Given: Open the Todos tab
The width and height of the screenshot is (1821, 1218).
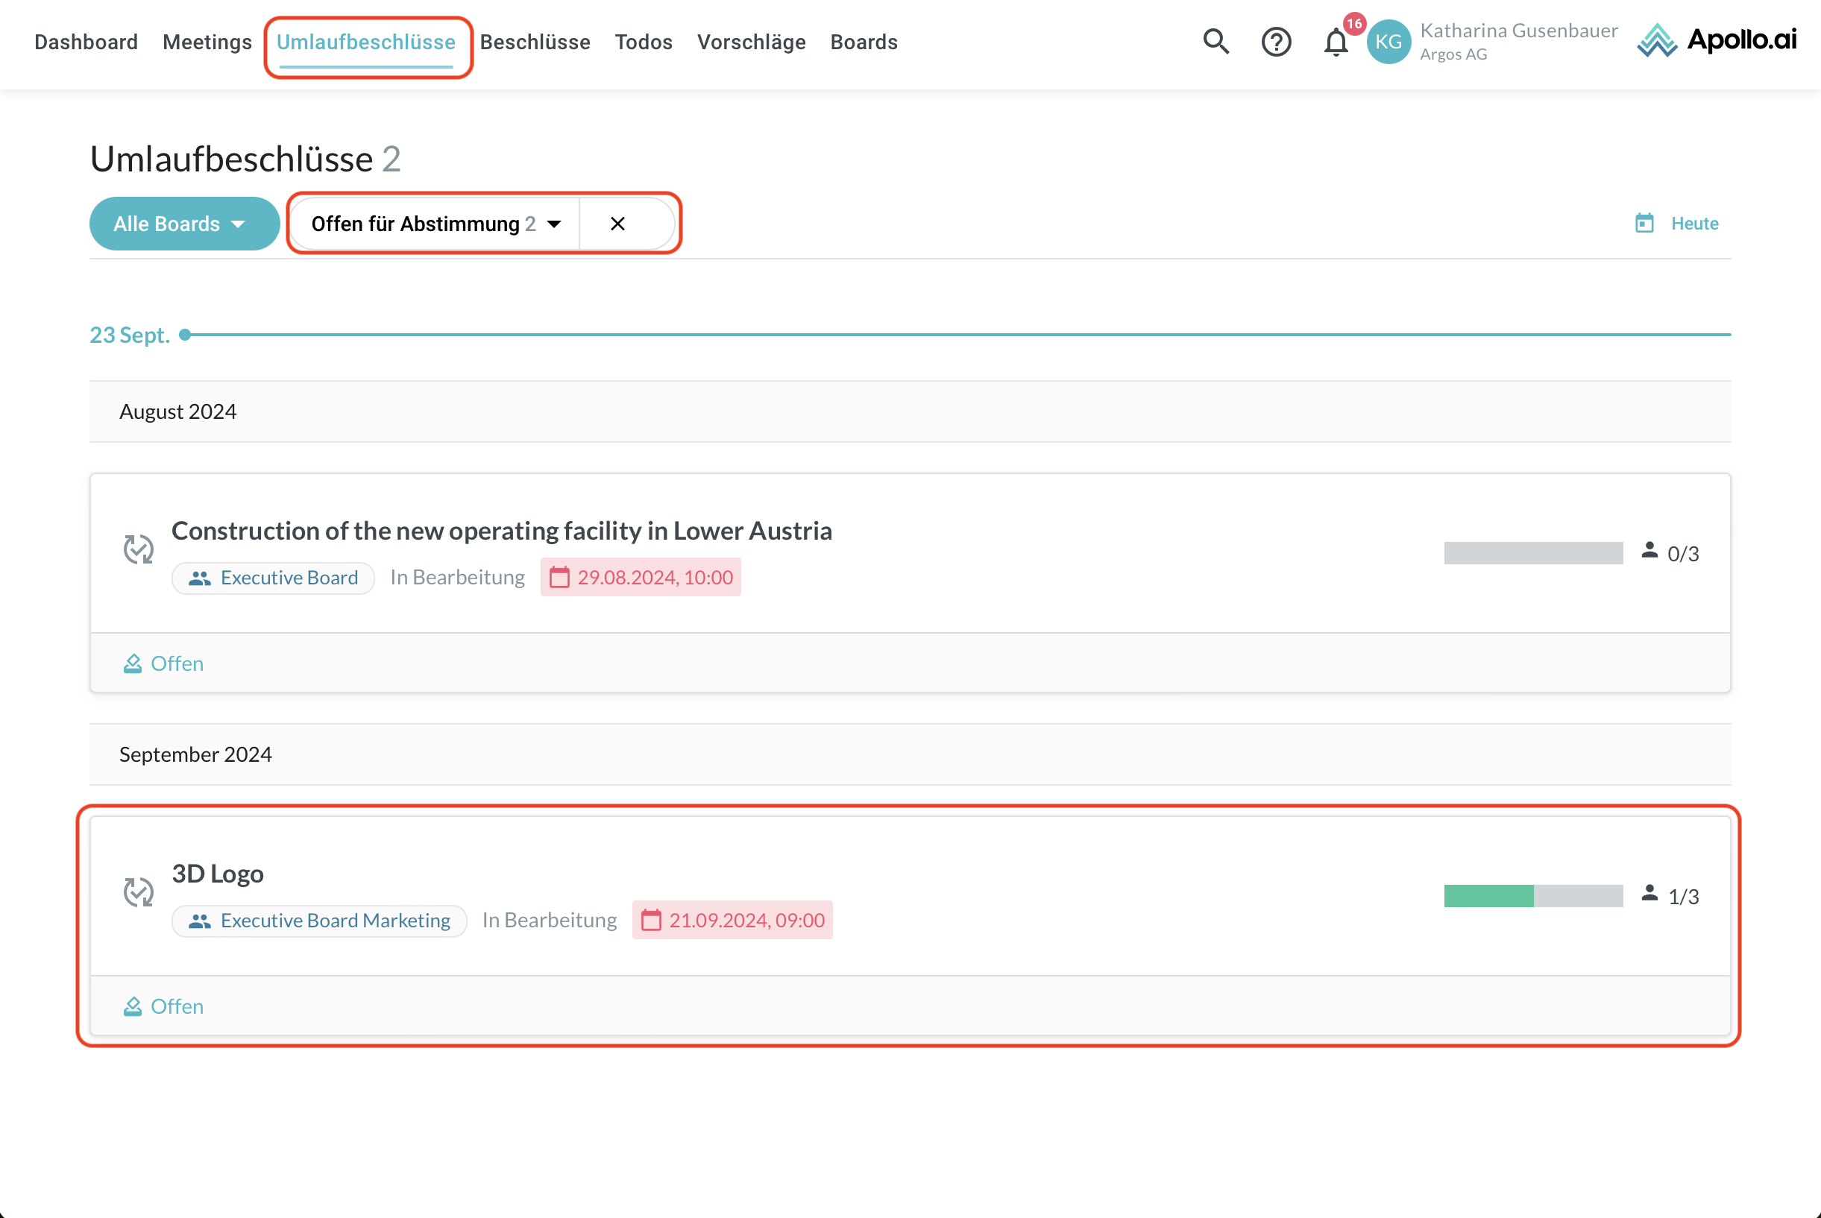Looking at the screenshot, I should coord(644,42).
